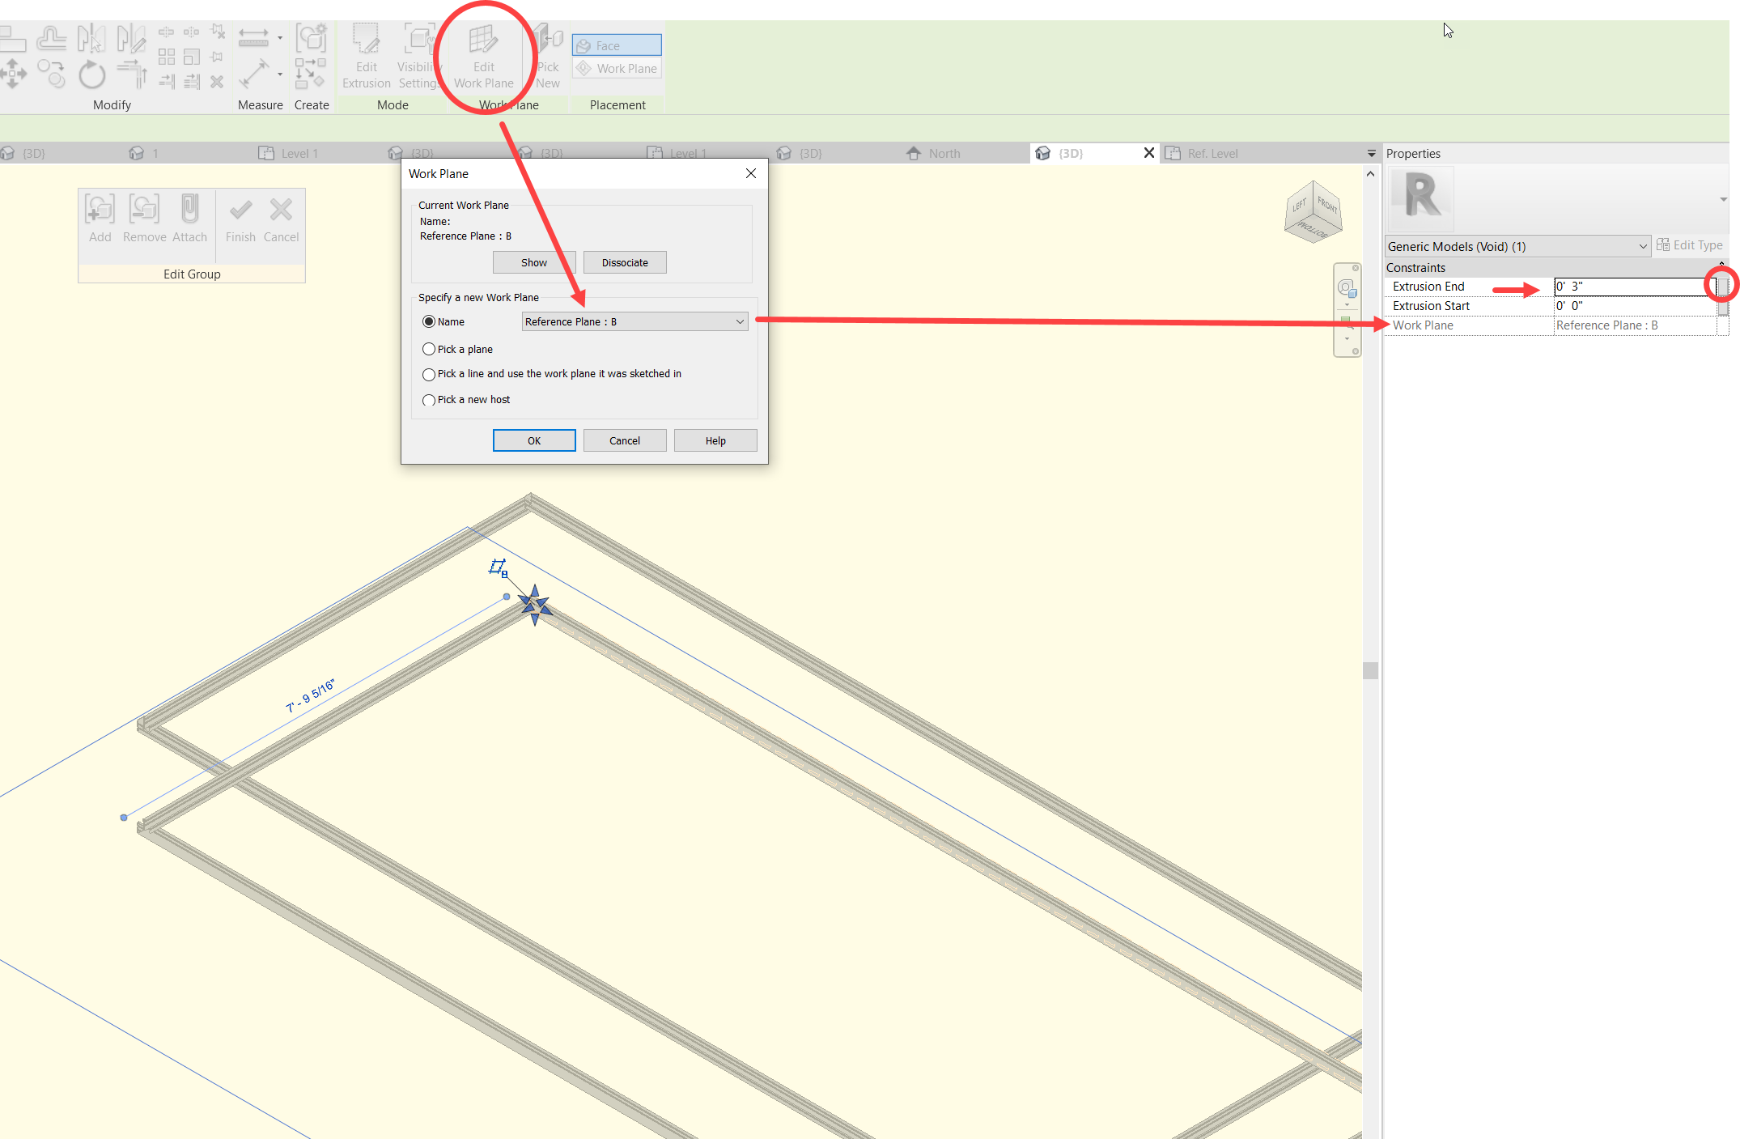Click the Edit Work Plane tool
Screen dimensions: 1740x1139
(483, 55)
